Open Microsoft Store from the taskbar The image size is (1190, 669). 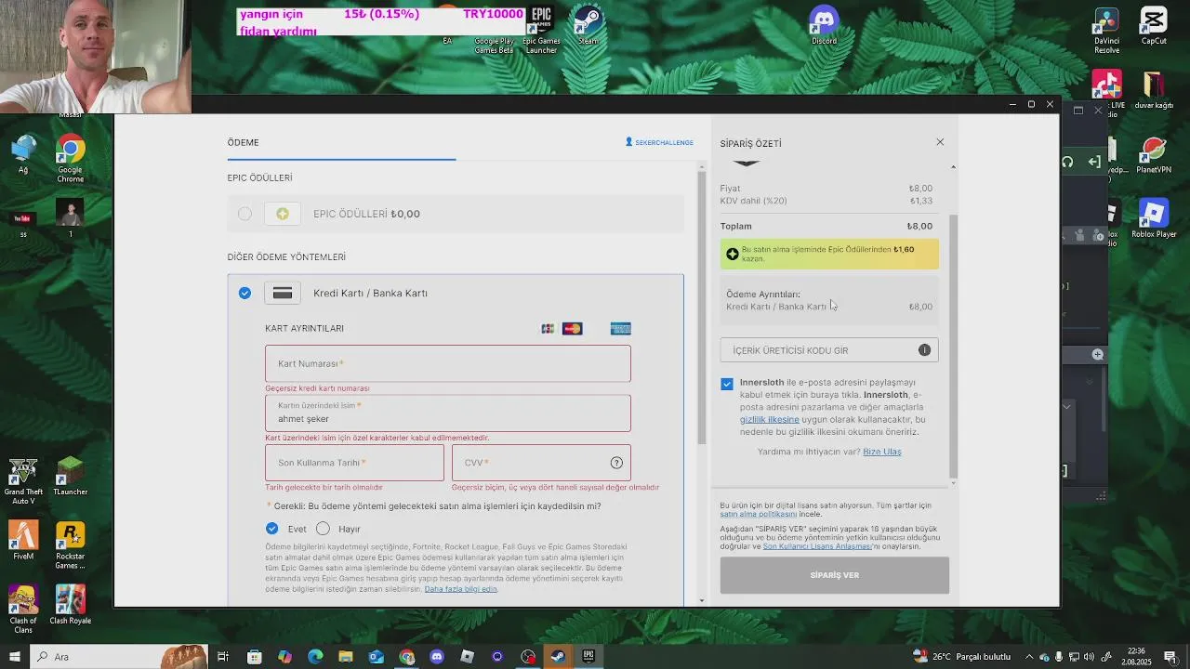point(255,657)
